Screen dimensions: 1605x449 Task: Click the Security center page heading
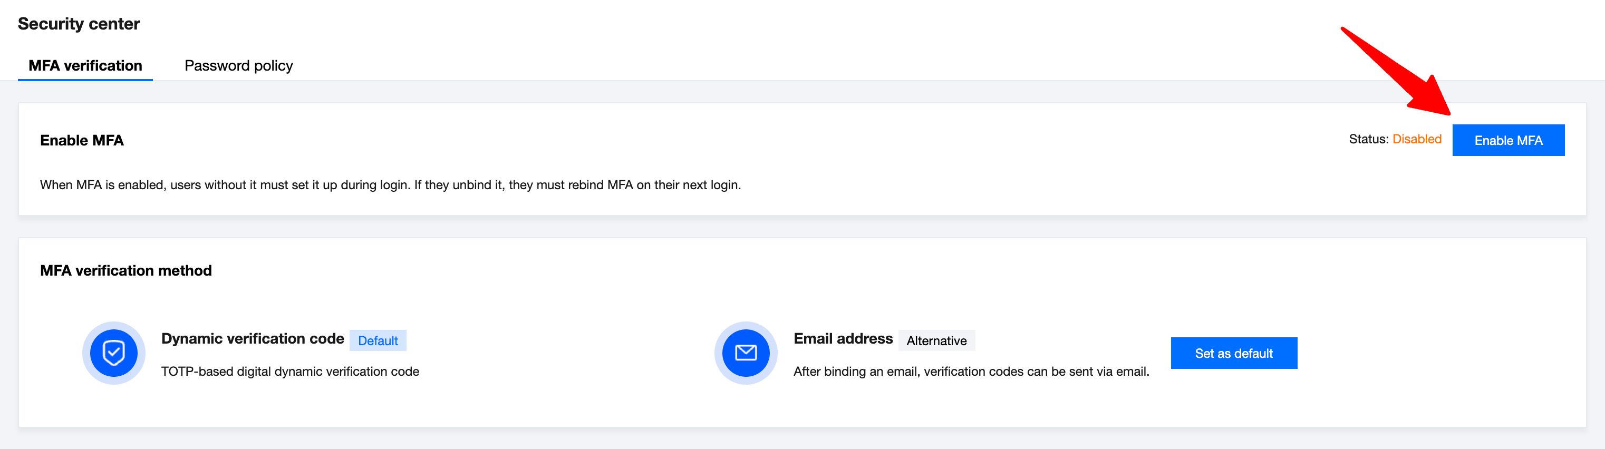[79, 24]
